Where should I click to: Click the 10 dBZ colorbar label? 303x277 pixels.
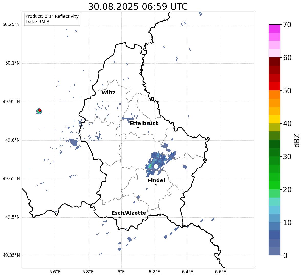point(287,222)
